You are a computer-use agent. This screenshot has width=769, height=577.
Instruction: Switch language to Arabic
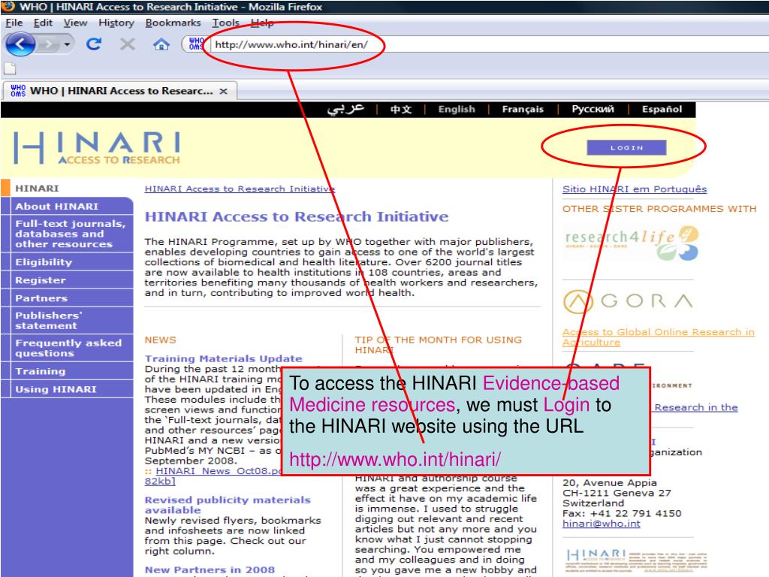click(x=345, y=109)
